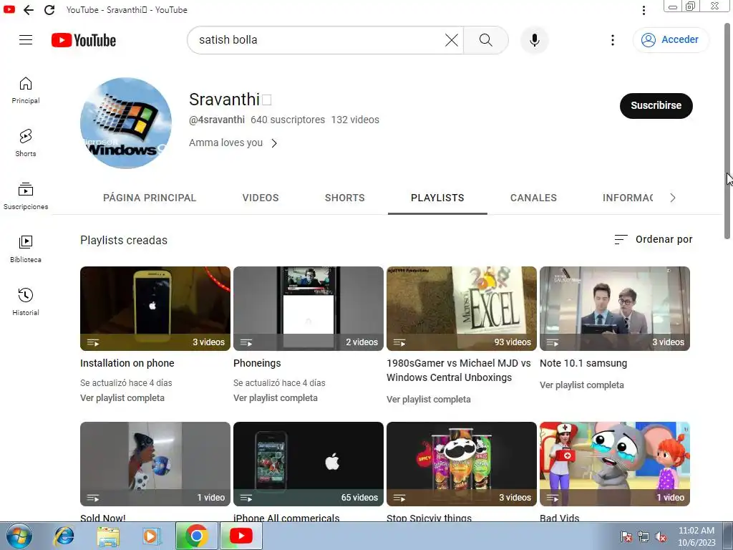This screenshot has height=550, width=733.
Task: Click the taskbar clock 11:02 AM
Action: tap(696, 531)
